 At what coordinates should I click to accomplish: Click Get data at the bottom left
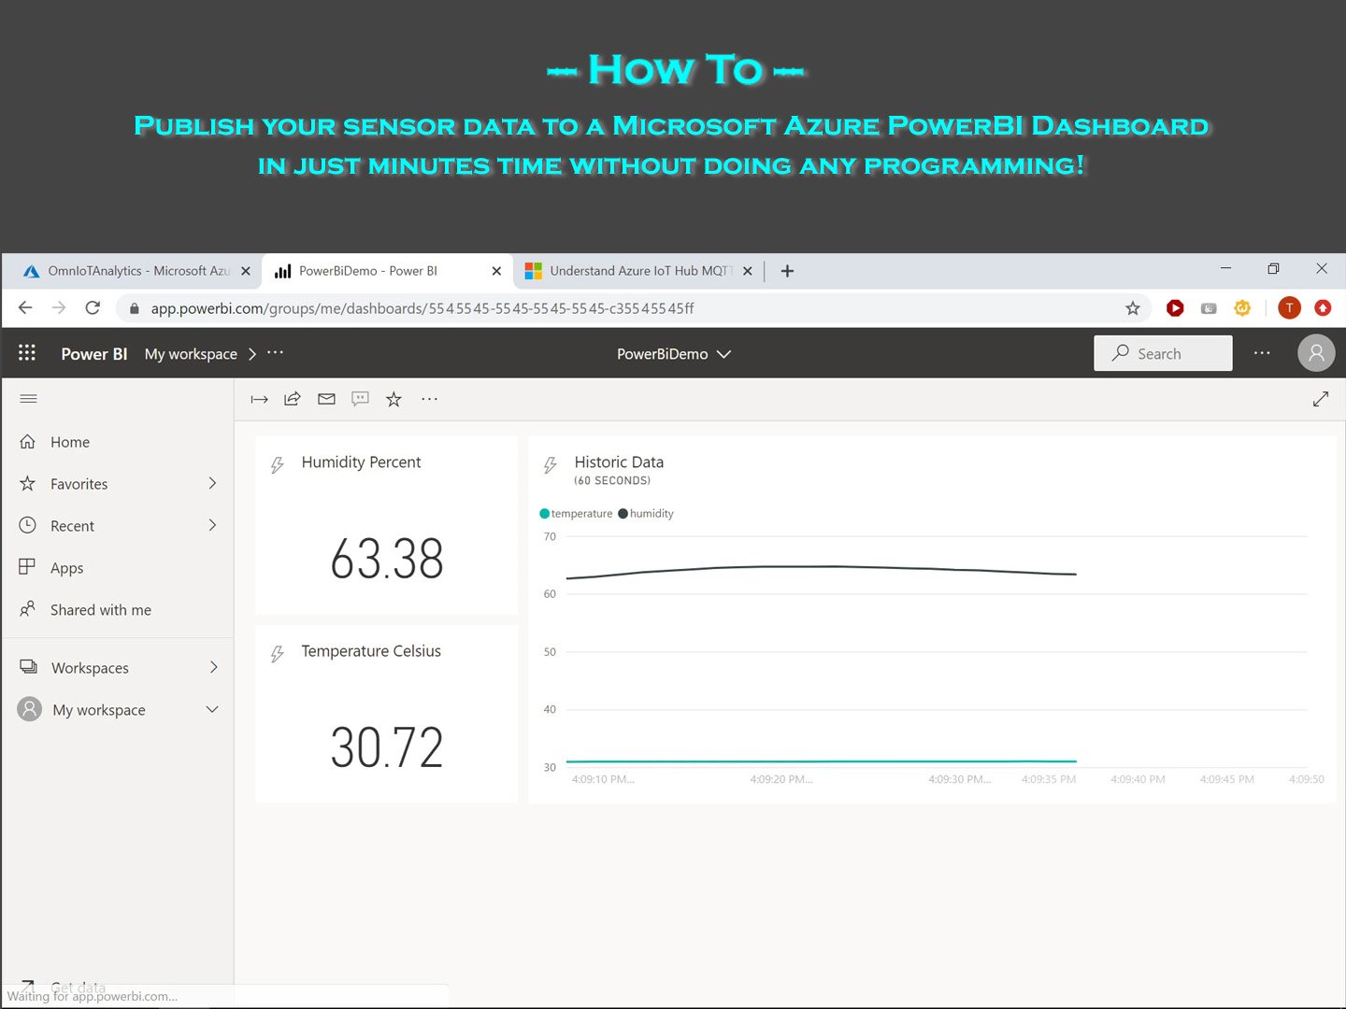coord(78,988)
